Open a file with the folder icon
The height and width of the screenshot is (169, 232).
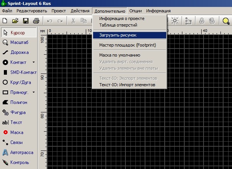pos(15,21)
